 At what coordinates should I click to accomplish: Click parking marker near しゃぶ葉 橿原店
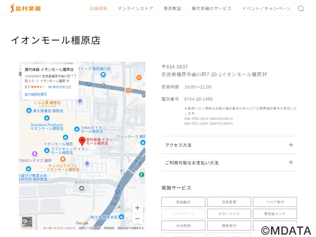(80, 101)
